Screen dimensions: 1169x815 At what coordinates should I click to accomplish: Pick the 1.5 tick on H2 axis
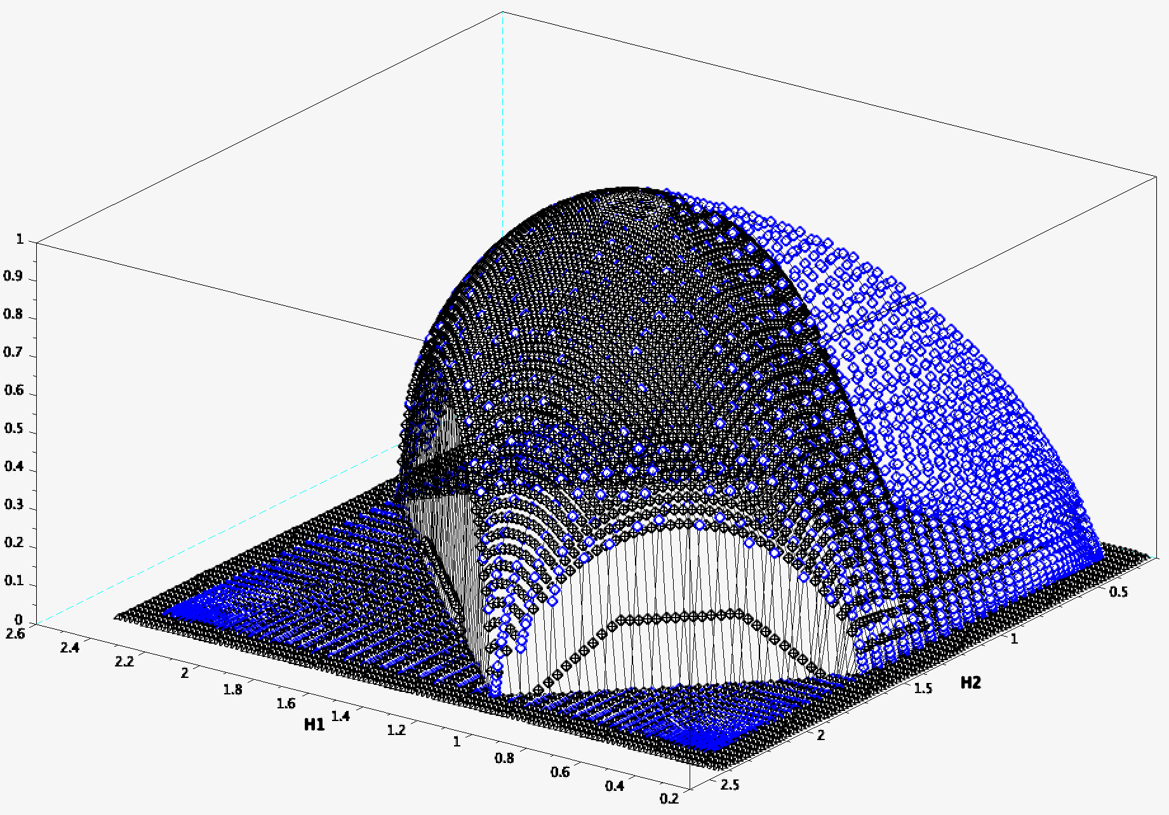[x=923, y=689]
